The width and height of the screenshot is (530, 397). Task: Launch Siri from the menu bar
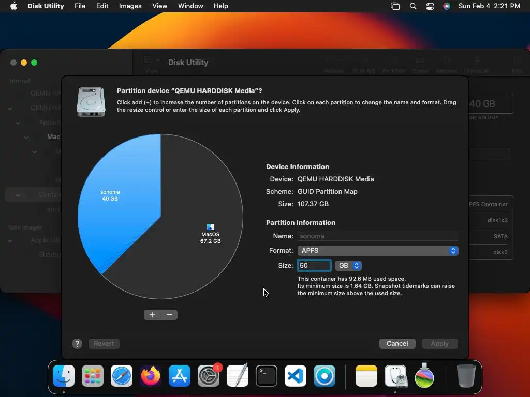click(x=447, y=6)
